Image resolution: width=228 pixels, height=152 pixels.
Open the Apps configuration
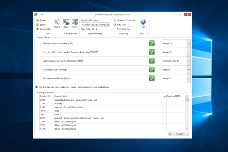tap(66, 23)
